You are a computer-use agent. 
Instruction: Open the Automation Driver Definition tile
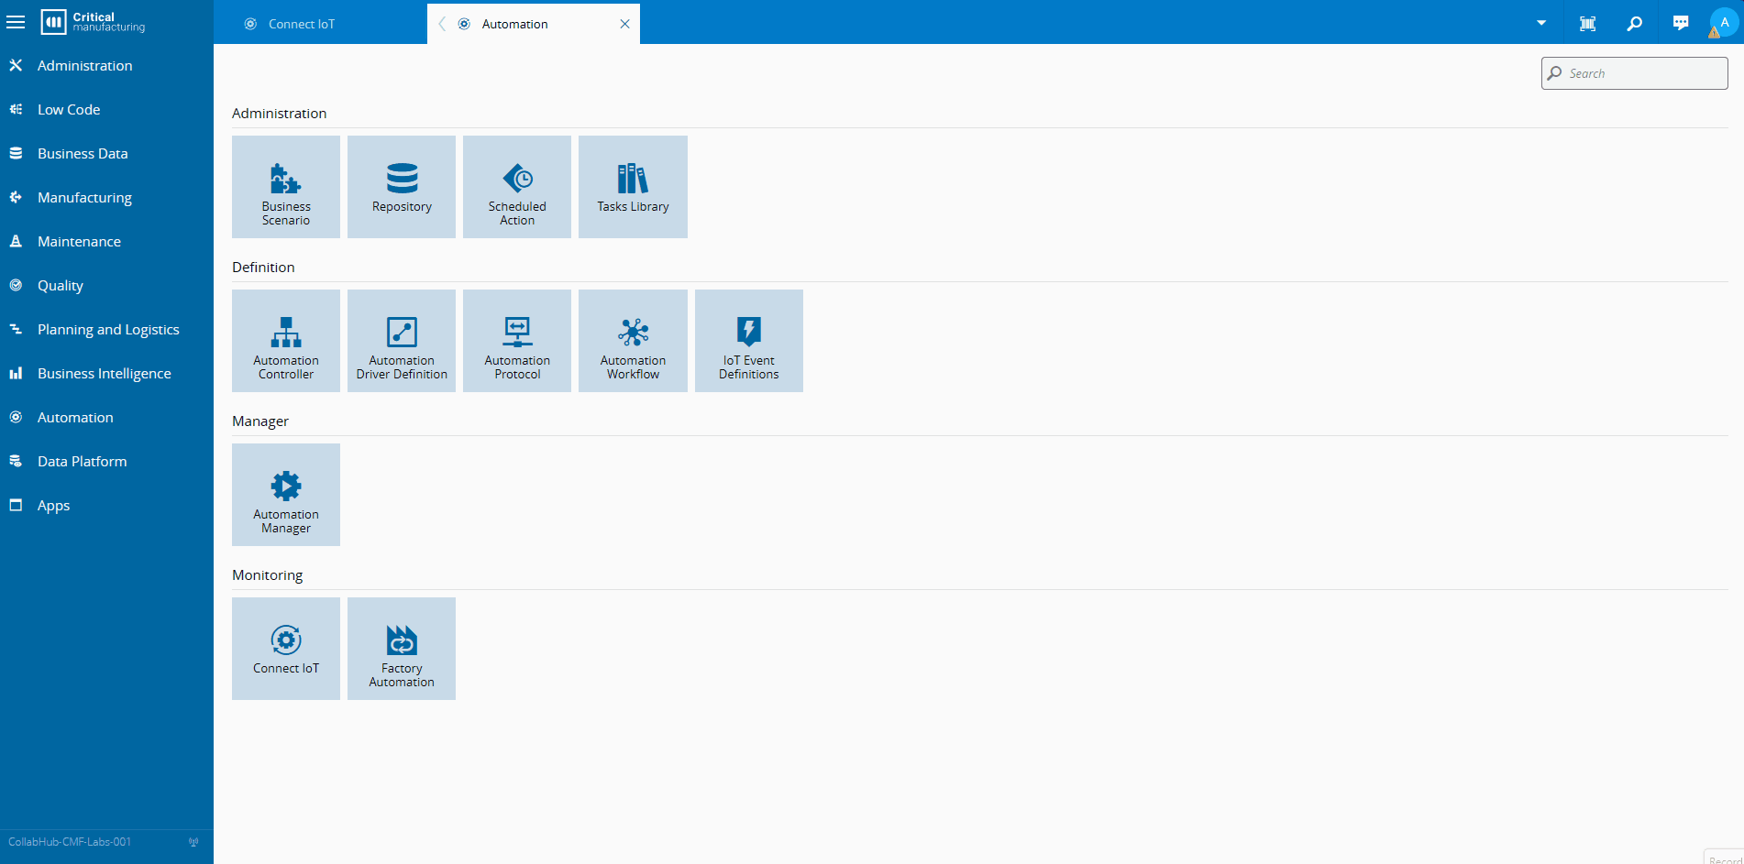pos(402,341)
